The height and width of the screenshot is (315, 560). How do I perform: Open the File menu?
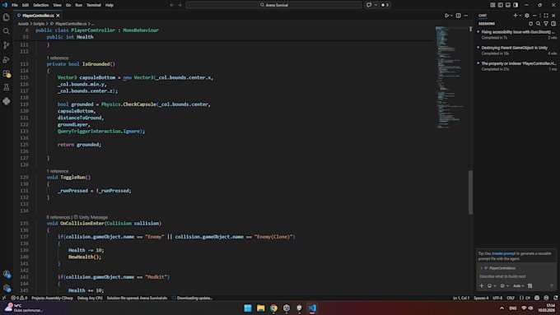coord(15,5)
